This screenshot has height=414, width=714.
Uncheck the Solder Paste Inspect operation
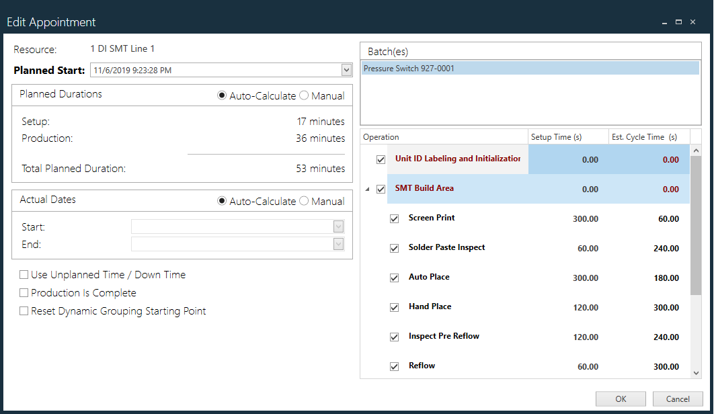click(x=394, y=248)
